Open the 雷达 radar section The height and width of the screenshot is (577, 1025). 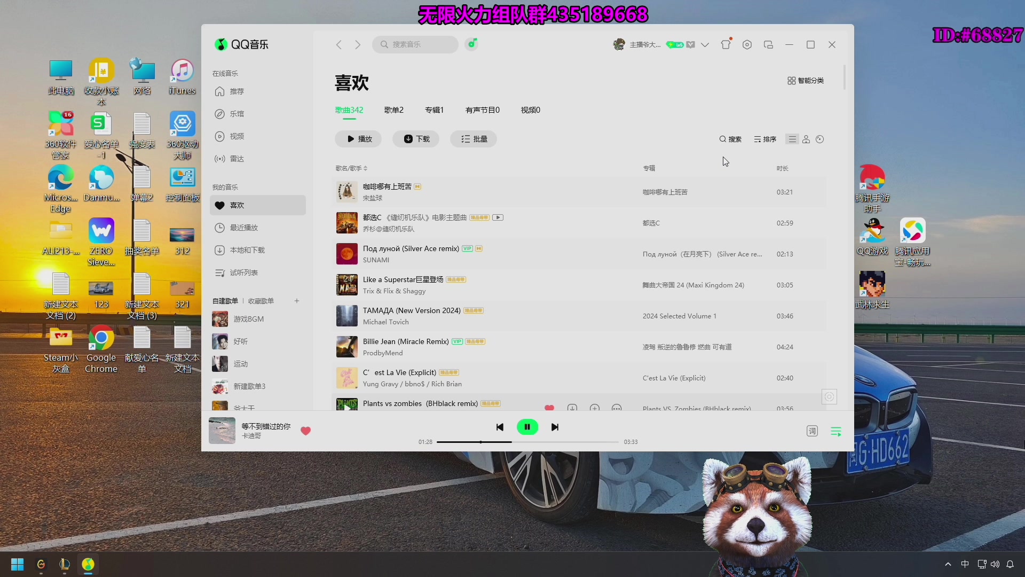tap(258, 159)
